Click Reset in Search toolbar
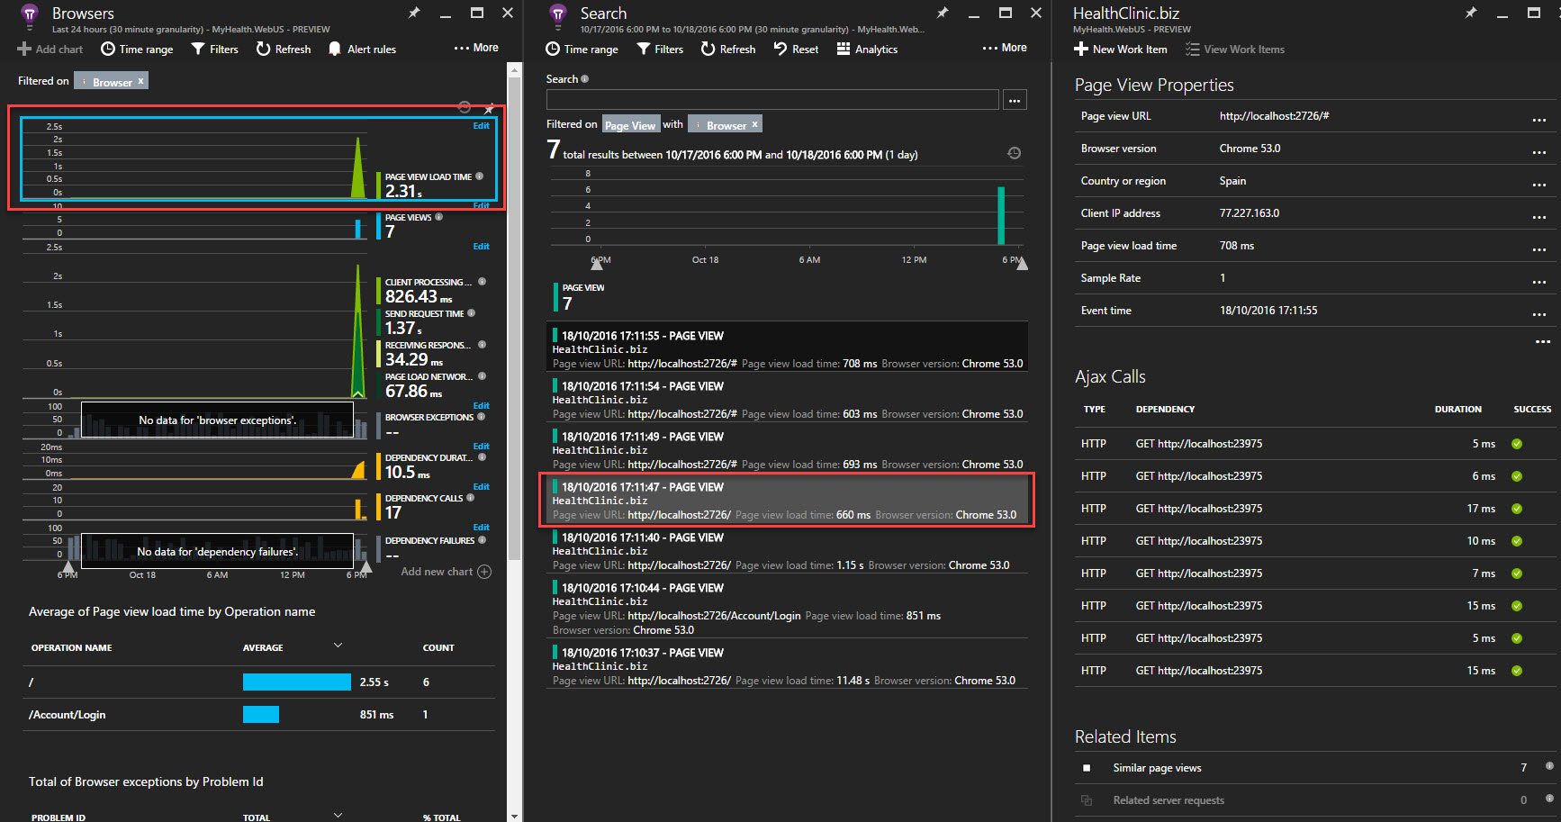 [796, 50]
